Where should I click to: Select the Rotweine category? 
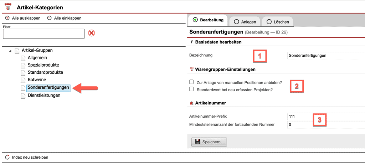[37, 80]
